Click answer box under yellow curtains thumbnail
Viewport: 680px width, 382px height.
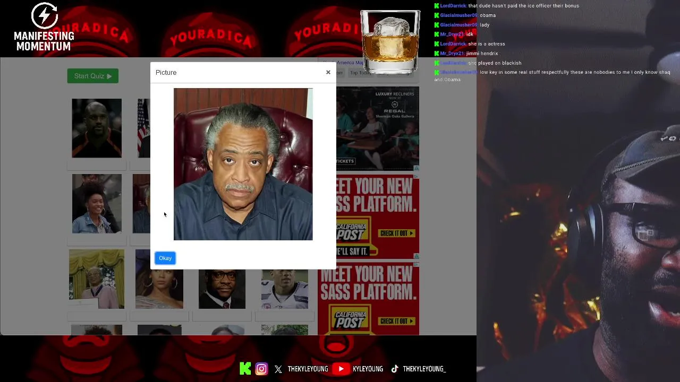(97, 316)
